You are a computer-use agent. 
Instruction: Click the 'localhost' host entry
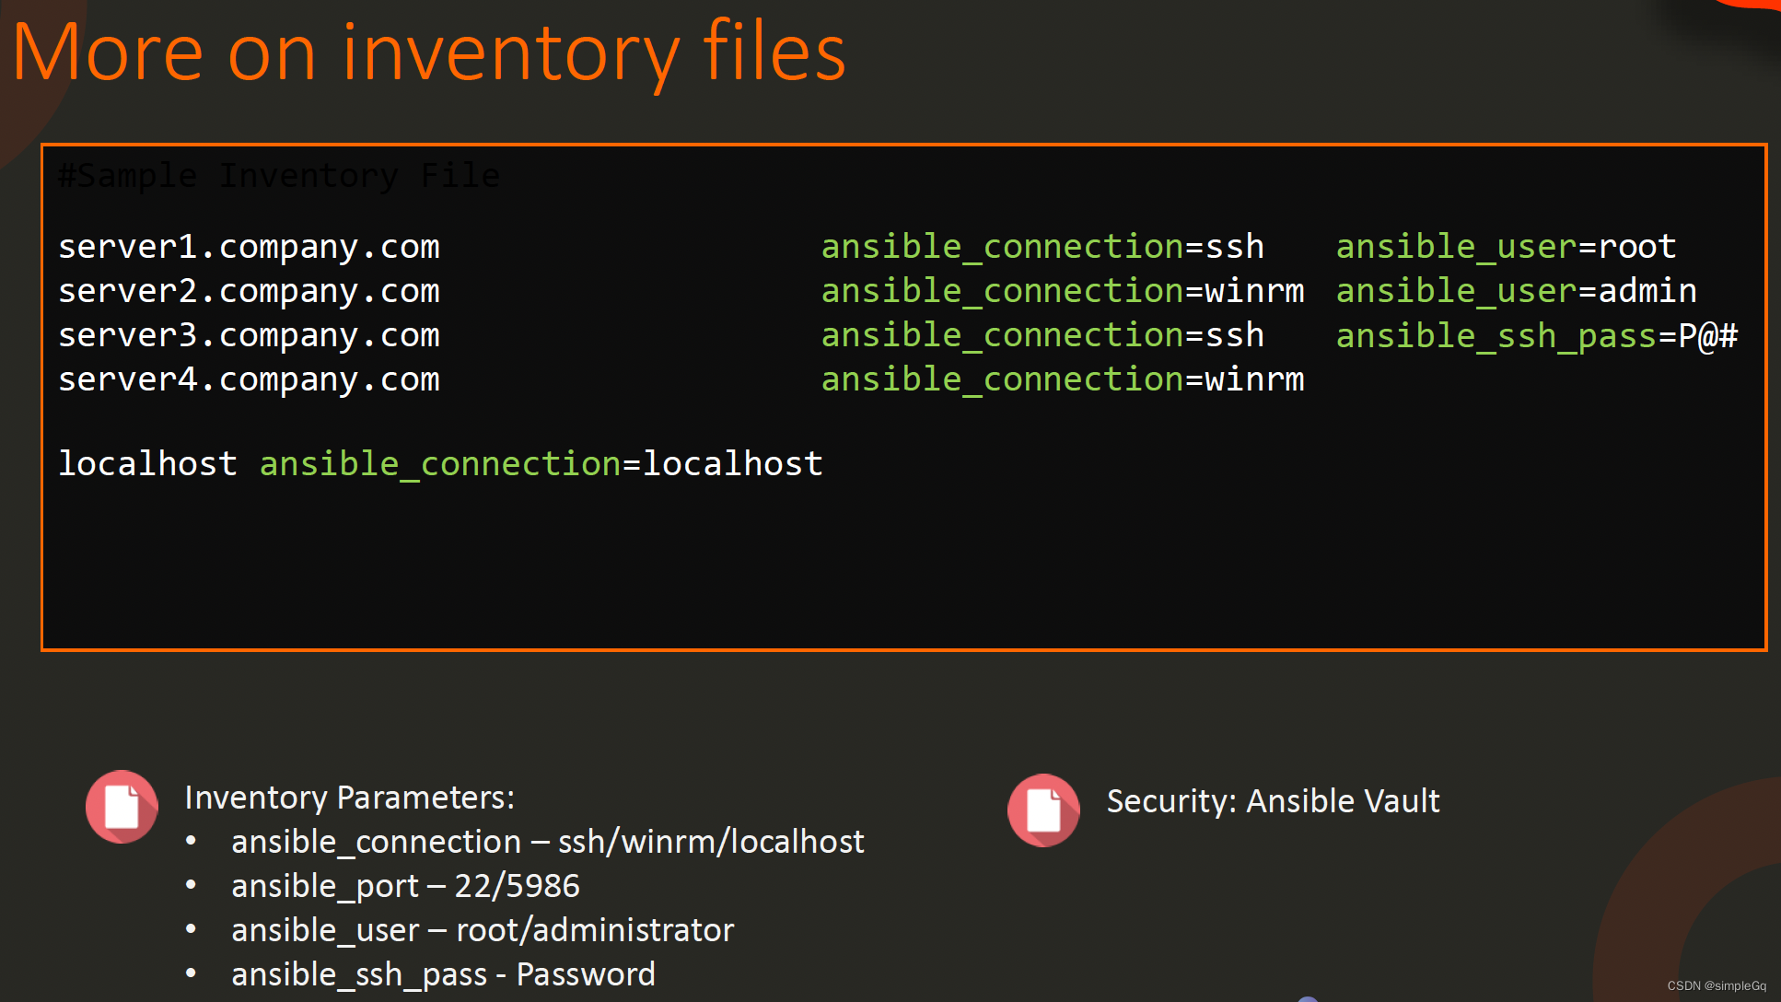147,463
